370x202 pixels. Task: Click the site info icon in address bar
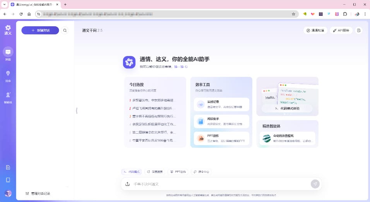tap(39, 14)
